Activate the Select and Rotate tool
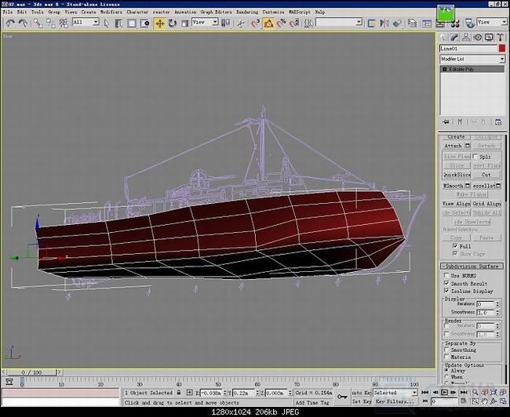Screen dimensions: 510x417 point(172,23)
